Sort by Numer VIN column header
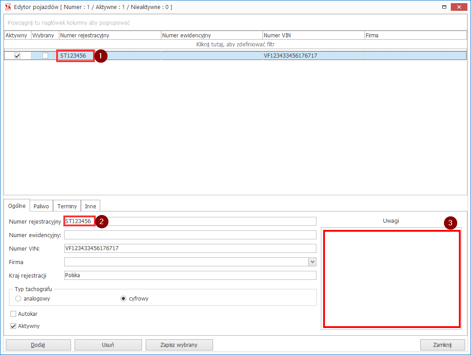 [x=313, y=35]
